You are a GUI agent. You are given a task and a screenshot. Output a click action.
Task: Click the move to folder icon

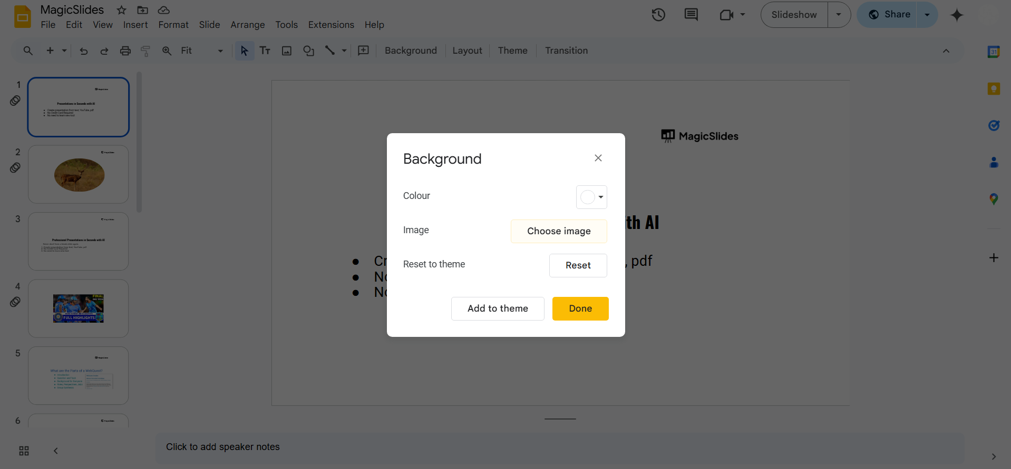(142, 10)
